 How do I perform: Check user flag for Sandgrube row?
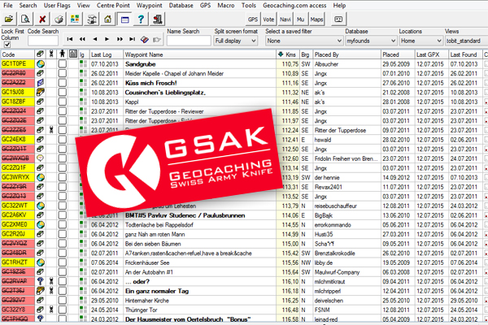click(x=63, y=64)
